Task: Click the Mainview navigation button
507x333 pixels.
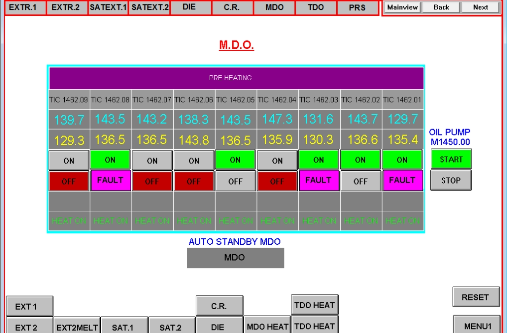Action: click(402, 7)
